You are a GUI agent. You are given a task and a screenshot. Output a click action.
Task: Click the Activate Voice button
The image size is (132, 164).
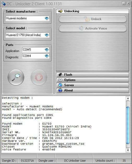pyautogui.click(x=93, y=28)
